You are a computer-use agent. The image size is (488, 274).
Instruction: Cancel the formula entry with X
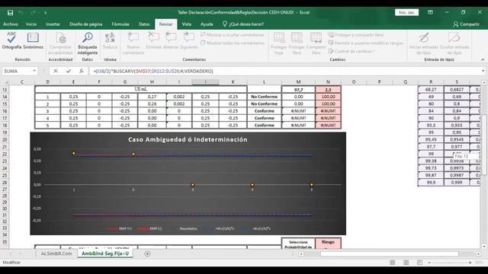click(56, 71)
